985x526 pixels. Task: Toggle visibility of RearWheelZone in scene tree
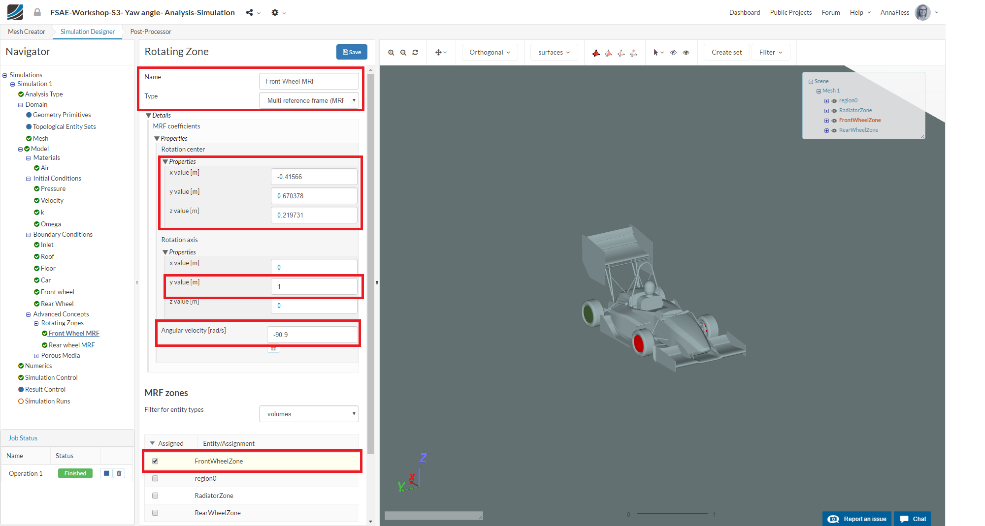point(834,130)
